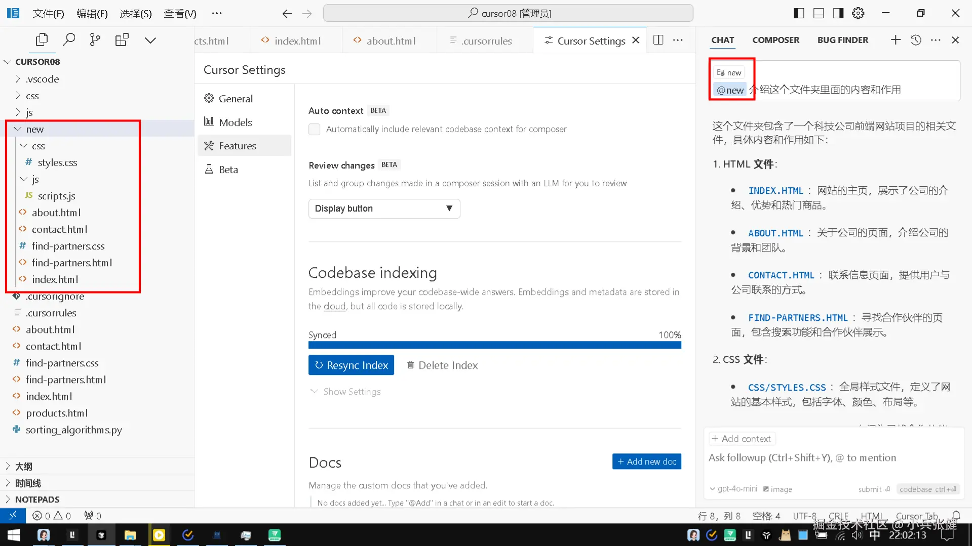Open sorting_algorithms.py in the file tree
The height and width of the screenshot is (546, 972).
coord(74,430)
